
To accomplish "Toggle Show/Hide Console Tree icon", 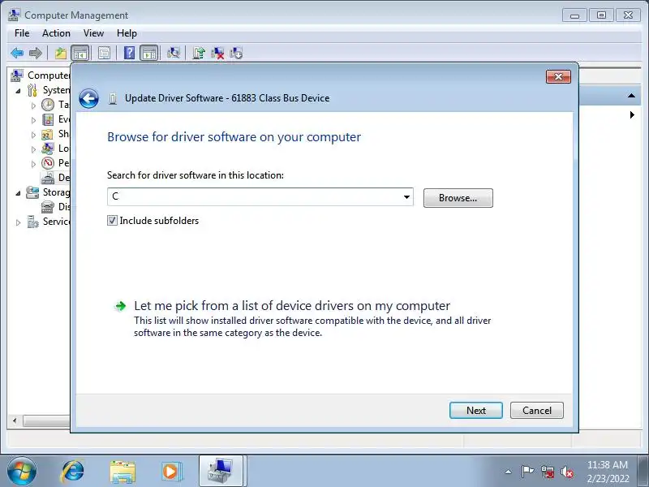I will click(x=80, y=53).
